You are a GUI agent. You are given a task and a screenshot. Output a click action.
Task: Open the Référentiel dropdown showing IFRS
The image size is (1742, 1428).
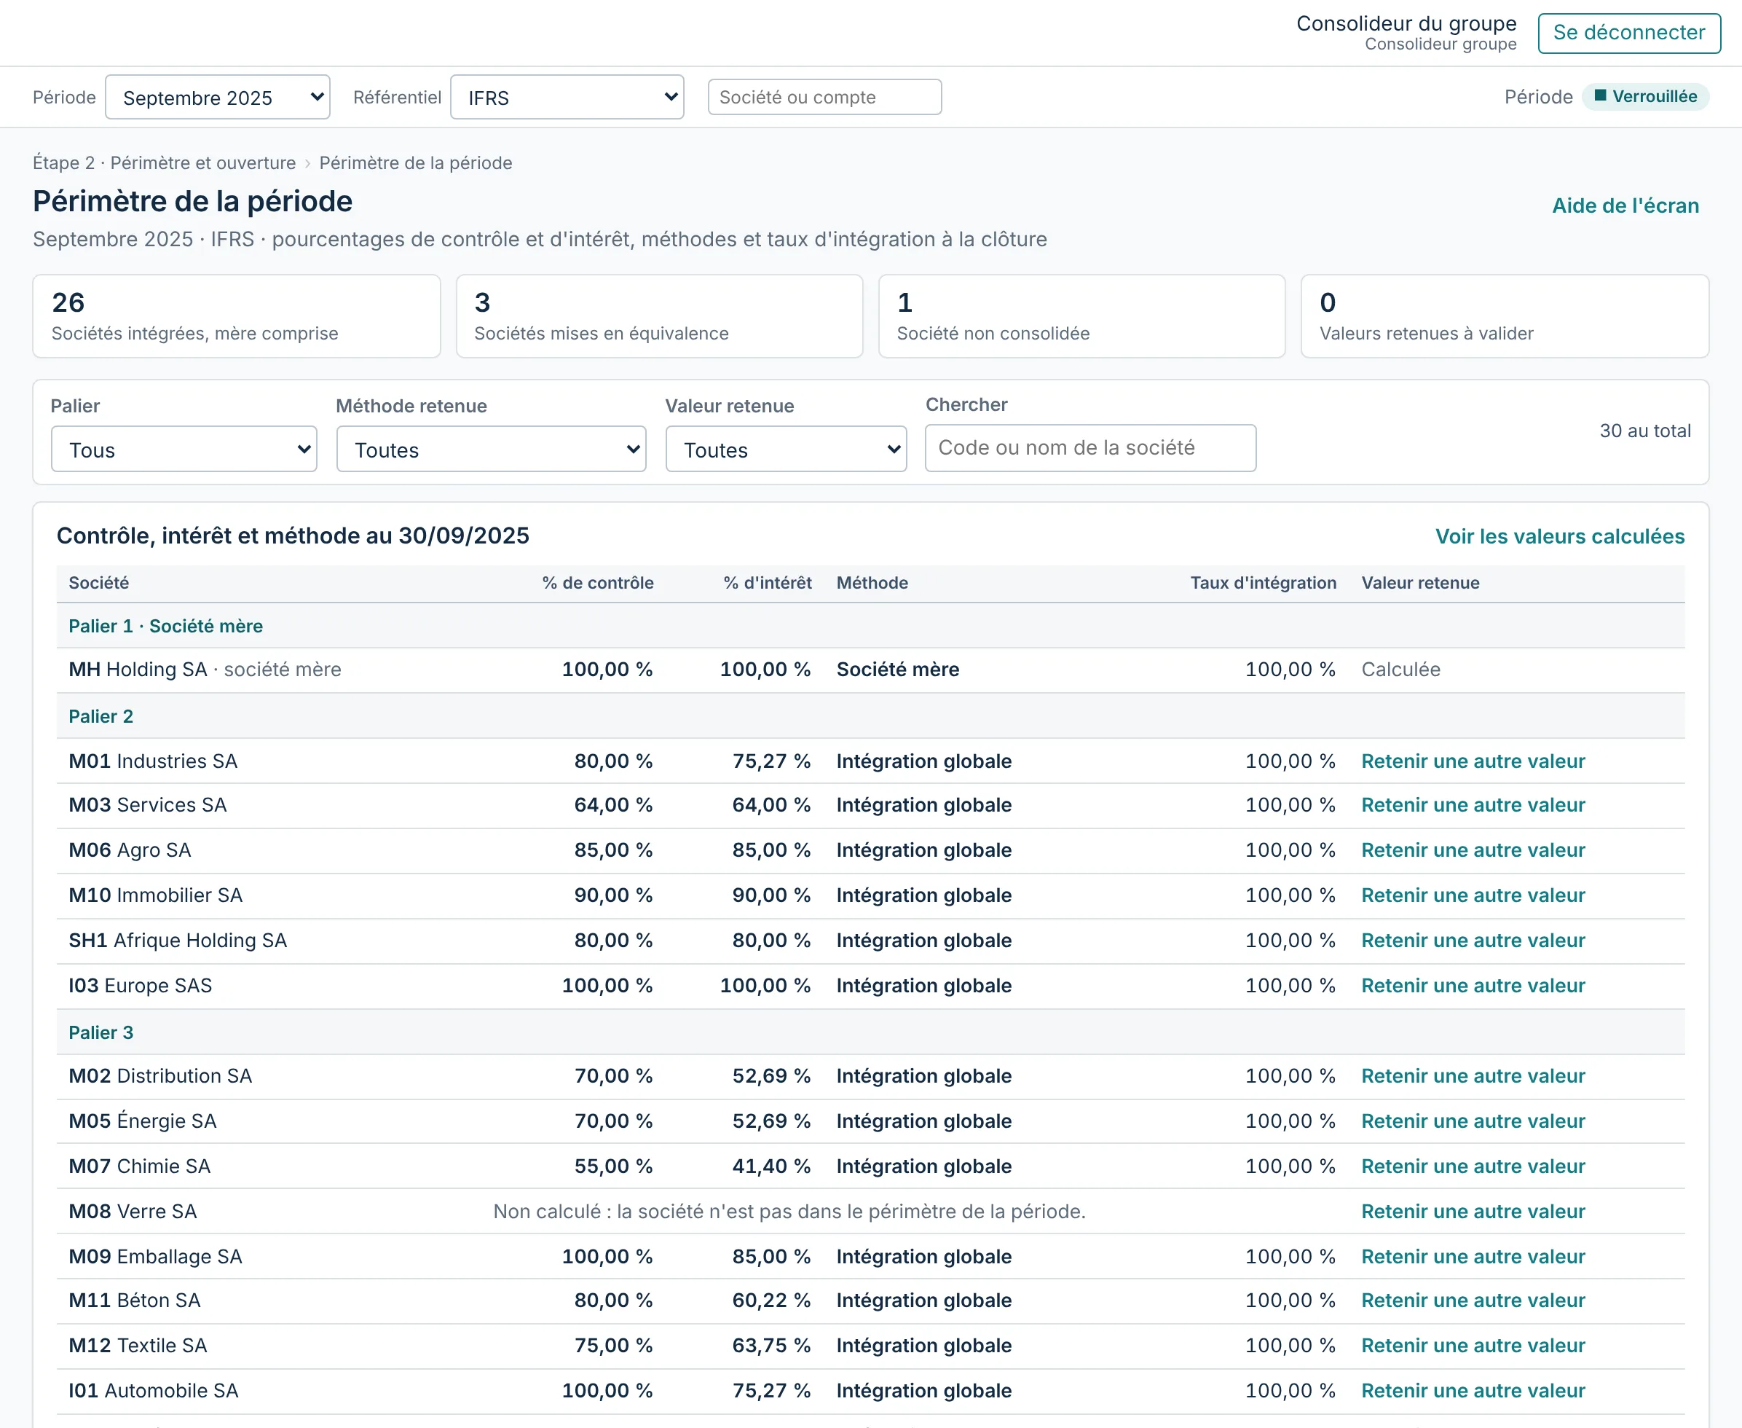[x=567, y=97]
